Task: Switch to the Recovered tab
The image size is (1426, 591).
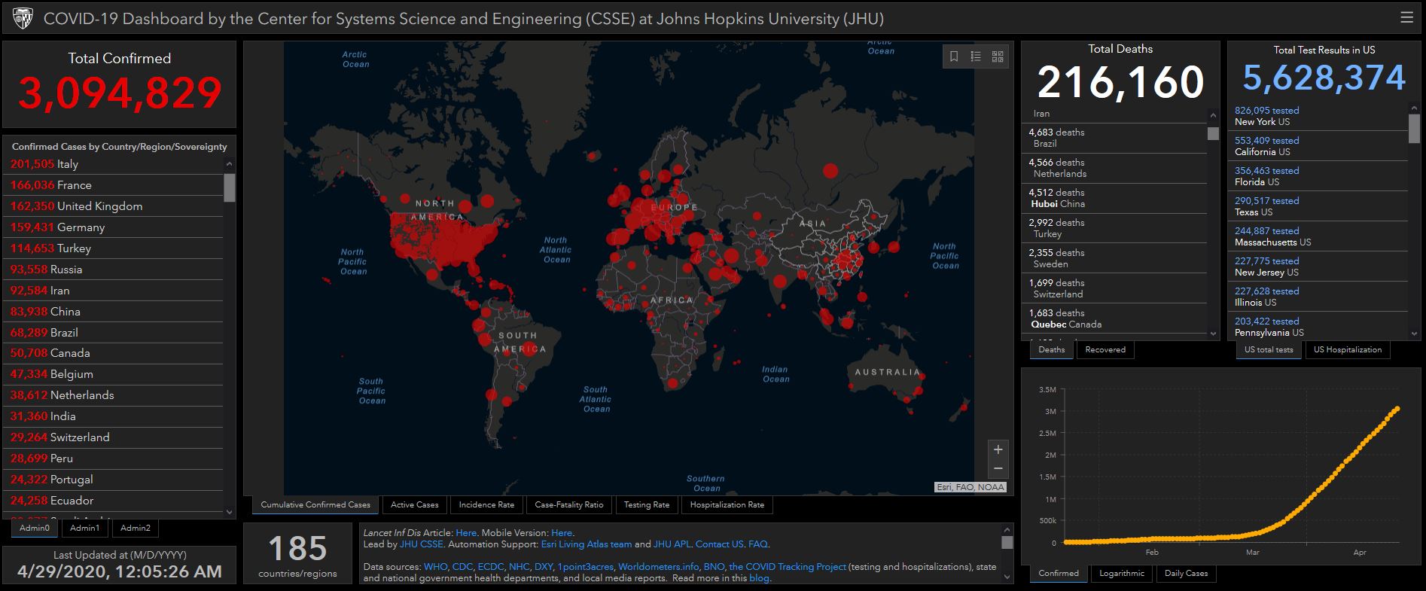Action: tap(1105, 349)
